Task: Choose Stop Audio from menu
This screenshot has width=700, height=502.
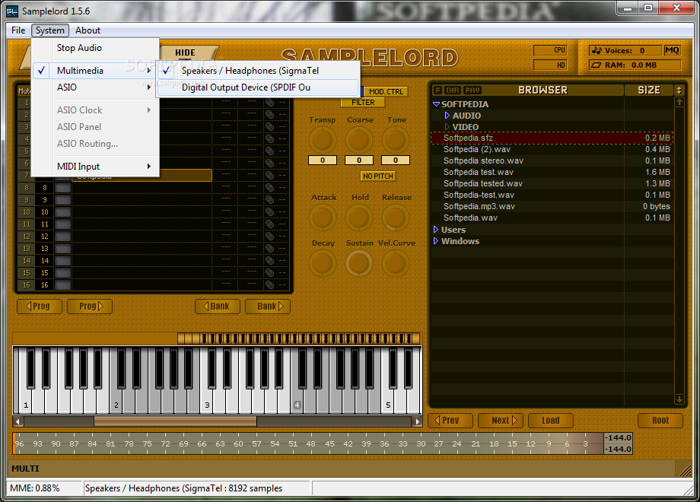Action: coord(96,48)
